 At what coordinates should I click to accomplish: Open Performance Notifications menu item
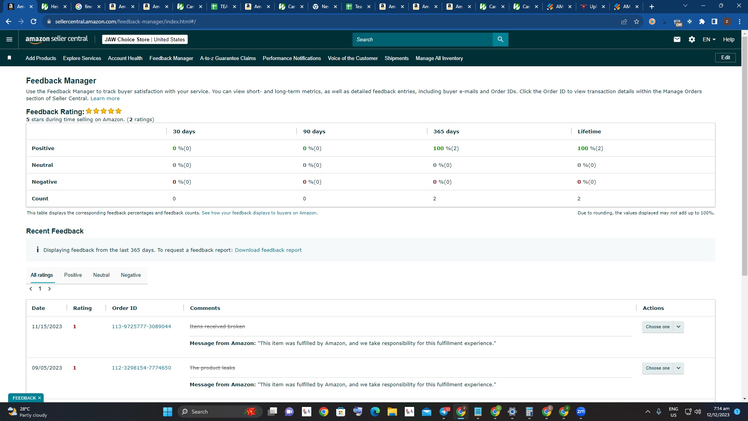pyautogui.click(x=292, y=58)
